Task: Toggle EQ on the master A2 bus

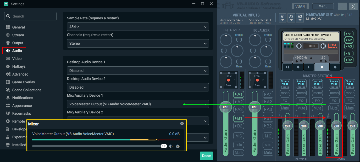Action: [x=301, y=101]
